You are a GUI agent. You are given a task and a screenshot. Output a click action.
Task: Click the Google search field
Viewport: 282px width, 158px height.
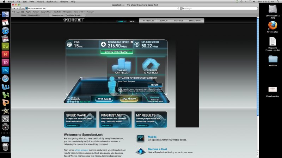(219, 8)
